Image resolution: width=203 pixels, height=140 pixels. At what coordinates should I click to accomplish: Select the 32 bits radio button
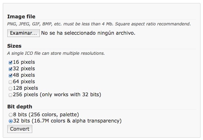tap(11, 121)
